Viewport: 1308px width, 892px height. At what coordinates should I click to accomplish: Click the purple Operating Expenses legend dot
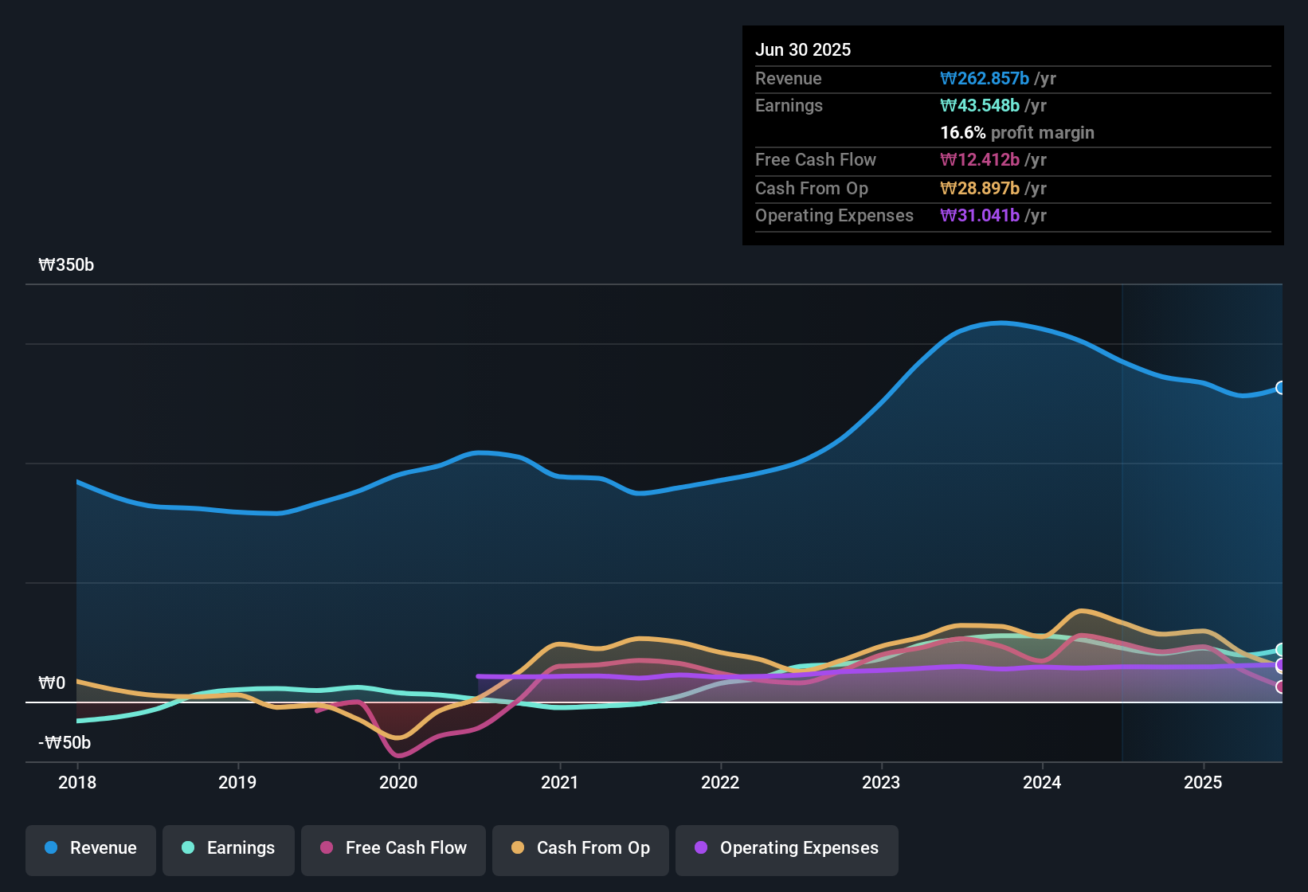tap(701, 848)
